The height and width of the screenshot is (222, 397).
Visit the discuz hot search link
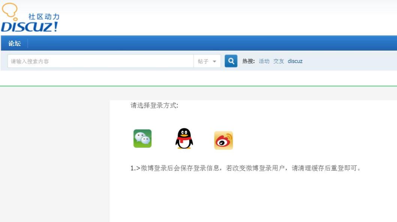295,61
